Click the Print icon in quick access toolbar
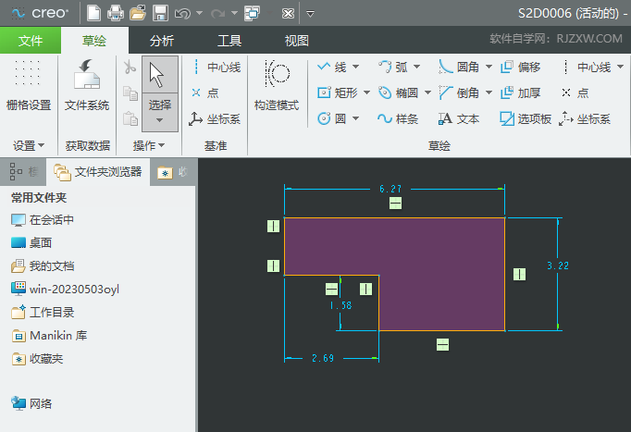The height and width of the screenshot is (432, 631). pyautogui.click(x=116, y=13)
